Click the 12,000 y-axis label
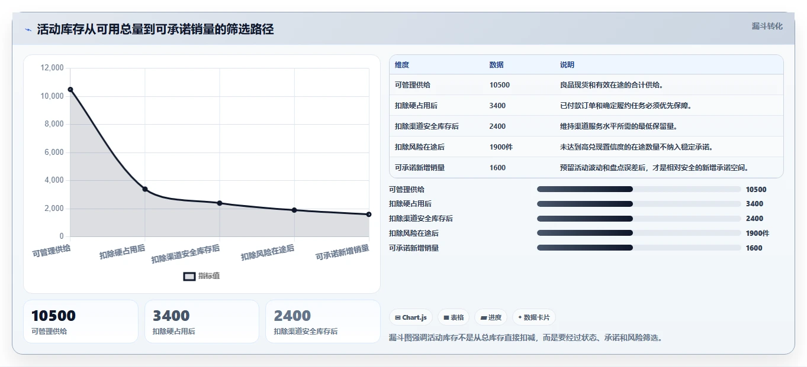Viewport: 807px width, 367px height. click(x=52, y=68)
